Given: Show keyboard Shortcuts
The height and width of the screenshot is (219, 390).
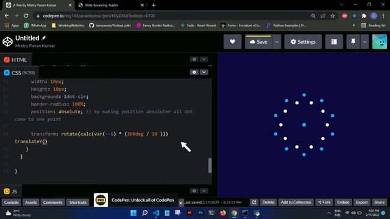Looking at the screenshot, I should (x=78, y=203).
